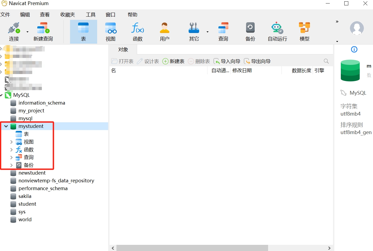The image size is (373, 251).
Task: Open the 视图 (Views) toolbar icon
Action: [x=110, y=31]
